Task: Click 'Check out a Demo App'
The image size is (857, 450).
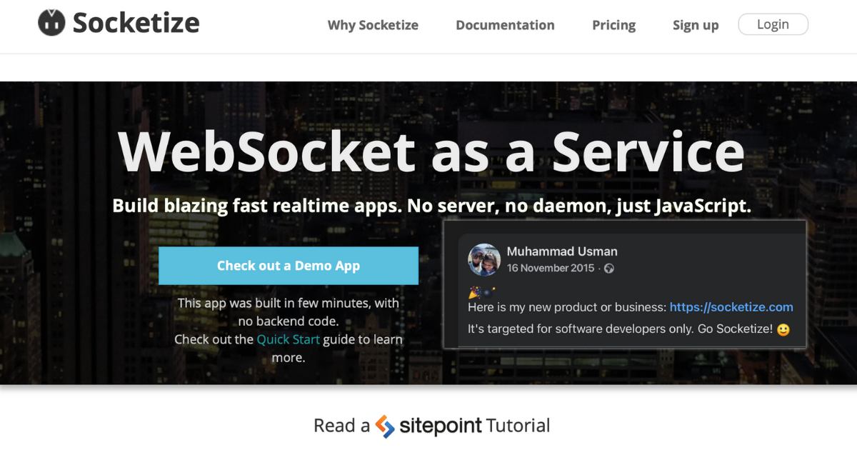Action: [289, 265]
